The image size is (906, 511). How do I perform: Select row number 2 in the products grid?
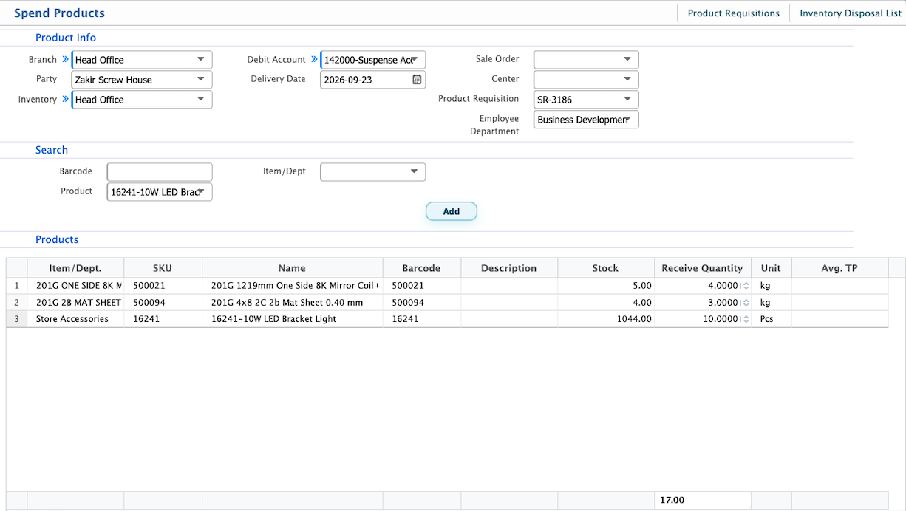tap(17, 303)
